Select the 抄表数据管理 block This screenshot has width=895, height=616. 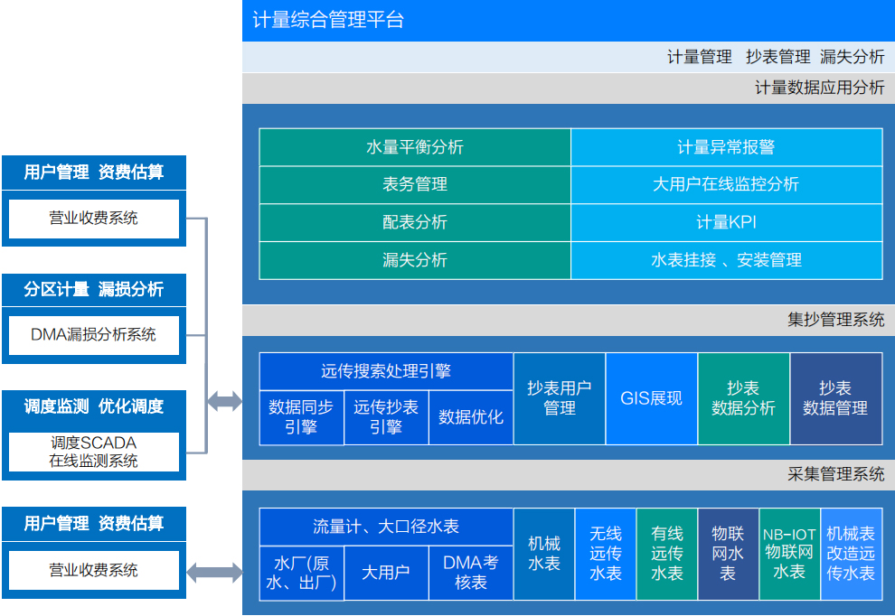[835, 398]
